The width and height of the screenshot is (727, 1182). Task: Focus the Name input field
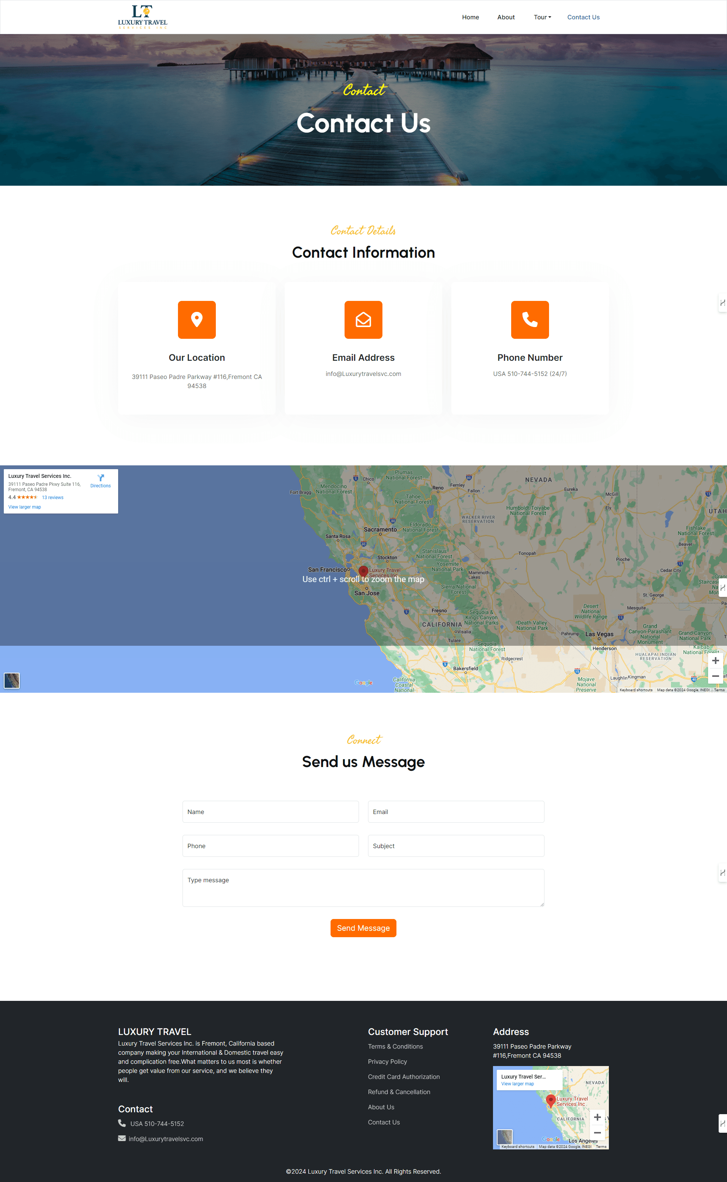pos(270,812)
